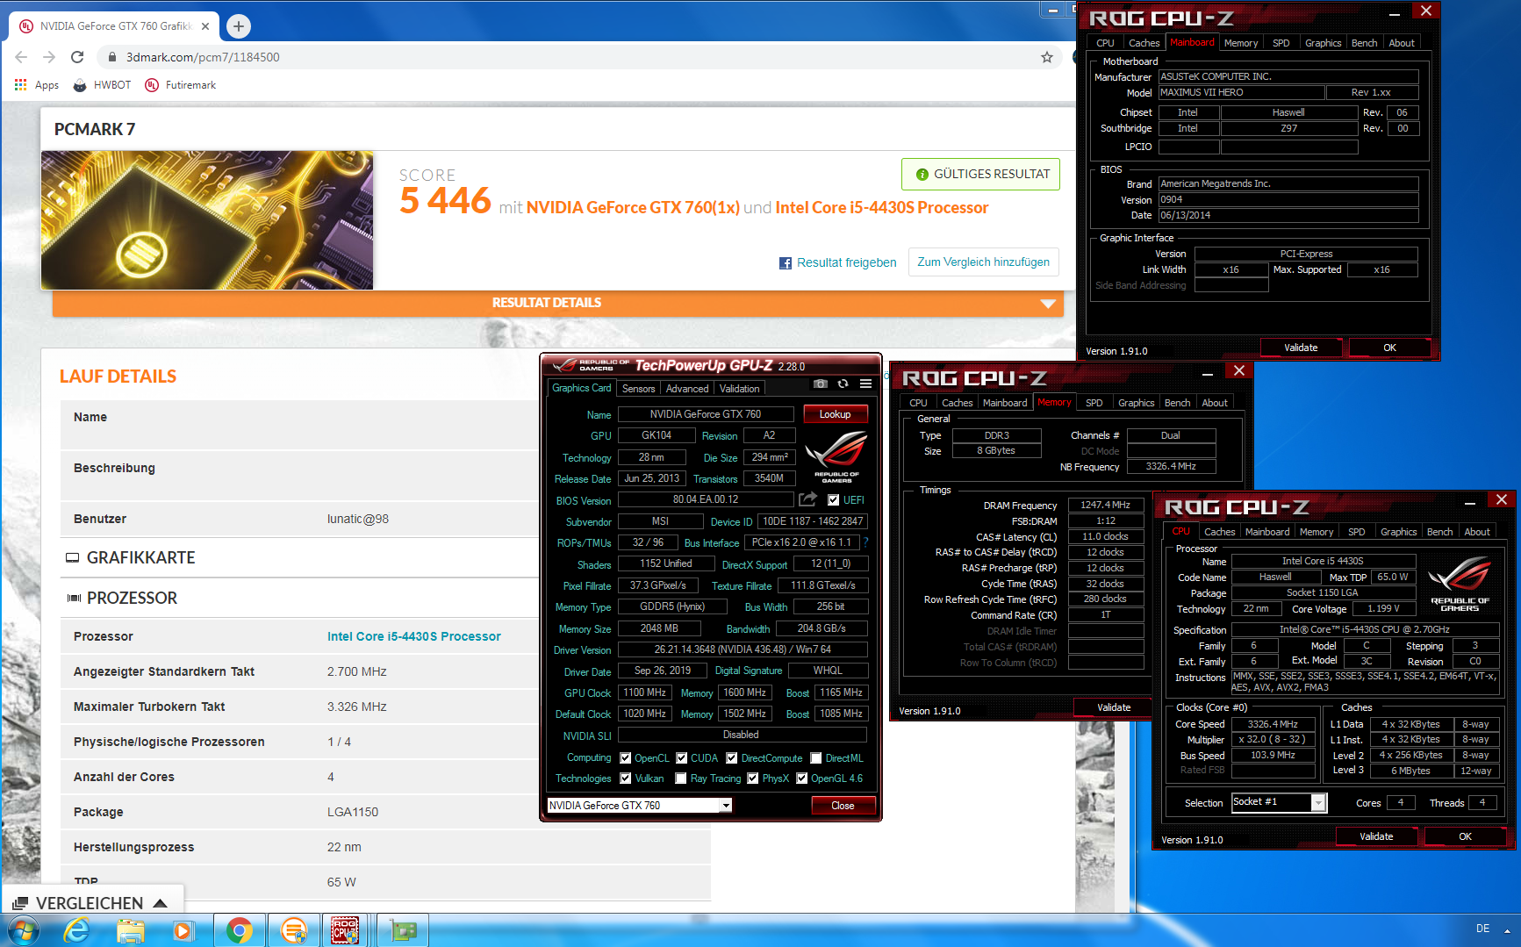This screenshot has height=947, width=1521.
Task: Click Lookup button in GPU-Z
Action: click(835, 414)
